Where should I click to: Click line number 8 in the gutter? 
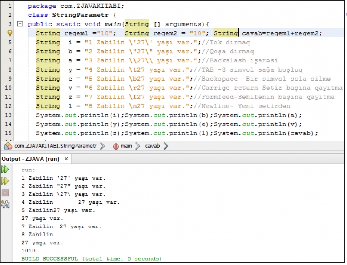pyautogui.click(x=10, y=69)
